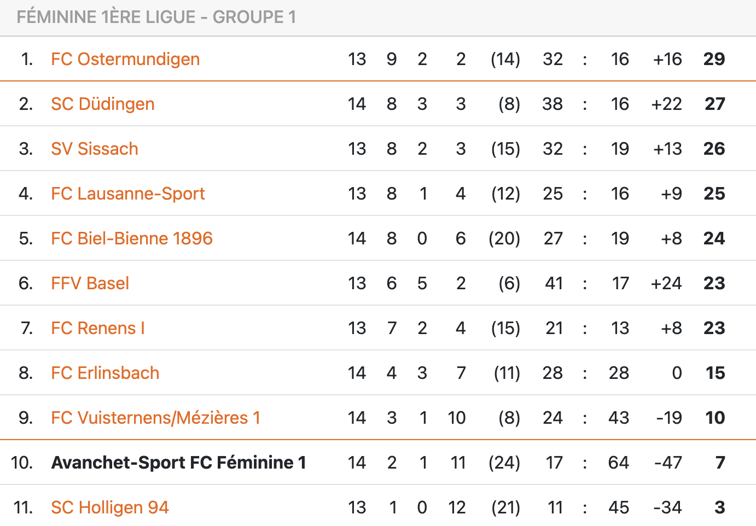This screenshot has height=526, width=756.
Task: Click FFV Basel's +24 goal difference
Action: [666, 283]
